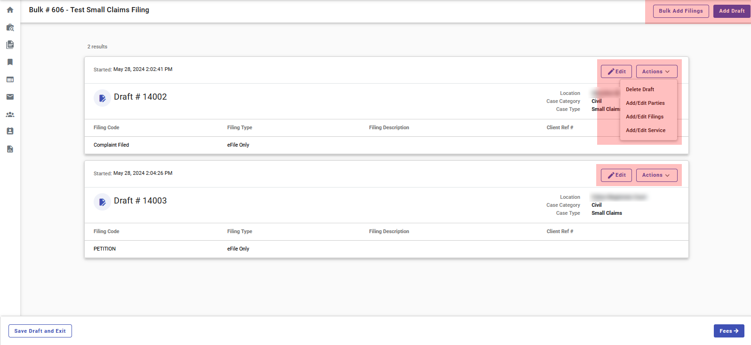The width and height of the screenshot is (751, 345).
Task: Open the payment card sidebar icon
Action: (10, 79)
